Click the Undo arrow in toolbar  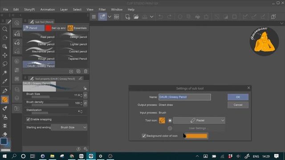tap(160, 17)
